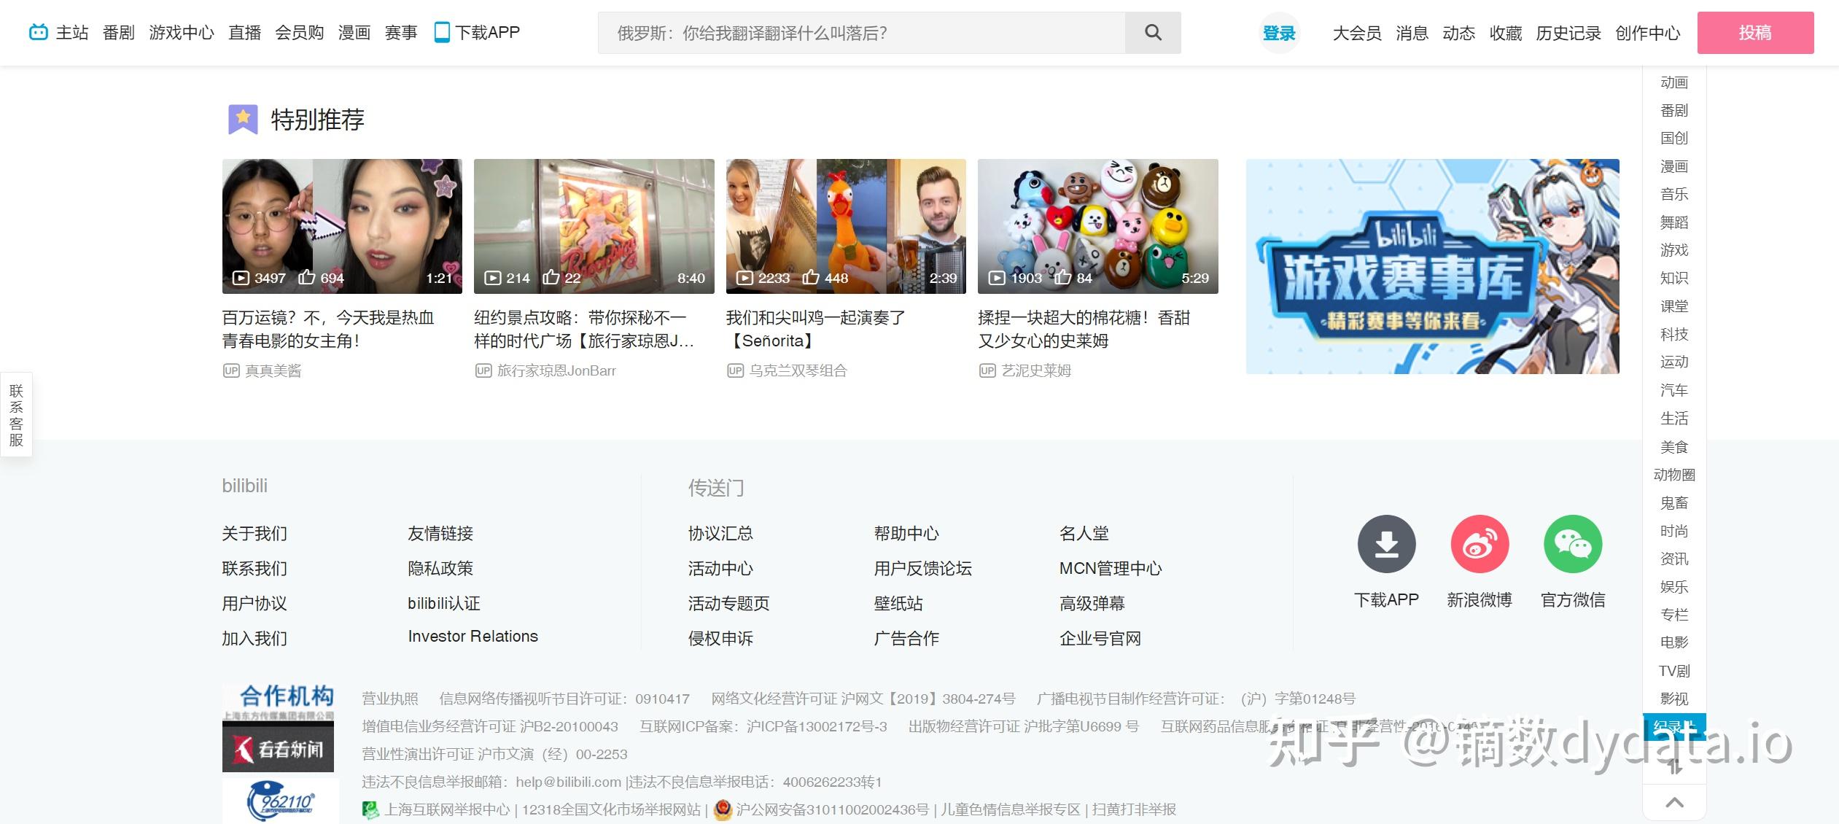The width and height of the screenshot is (1839, 824).
Task: Open the 百万运镜 video thumbnail
Action: click(342, 226)
